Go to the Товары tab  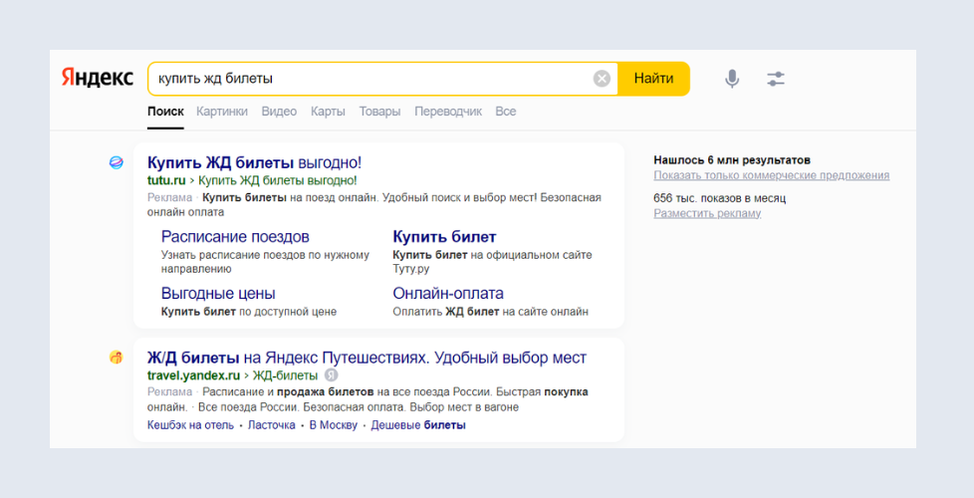coord(379,112)
